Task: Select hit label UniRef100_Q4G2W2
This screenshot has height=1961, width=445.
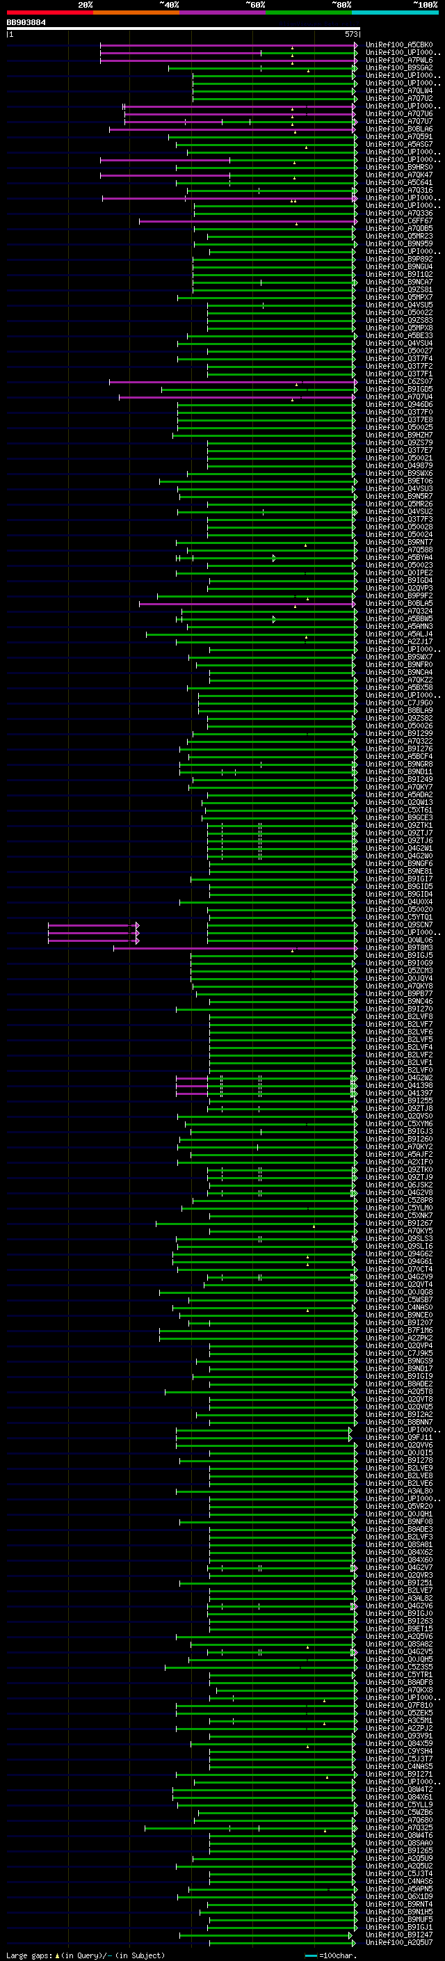Action: (398, 1078)
